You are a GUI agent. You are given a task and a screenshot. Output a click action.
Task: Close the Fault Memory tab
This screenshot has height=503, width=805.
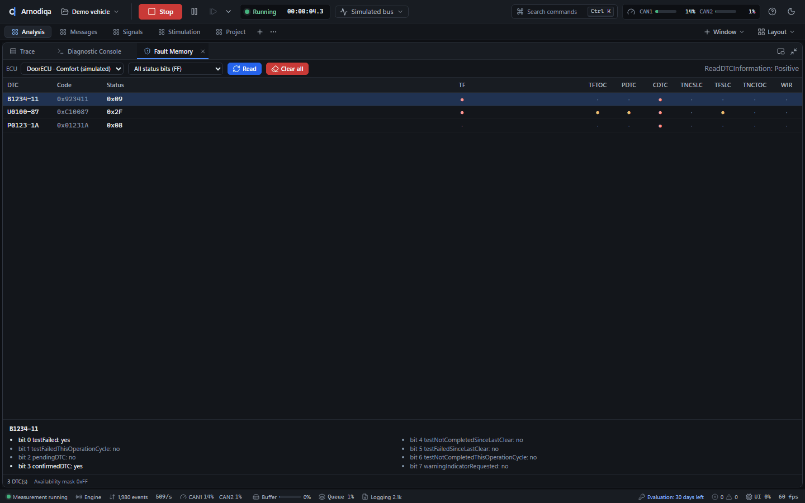click(x=203, y=51)
